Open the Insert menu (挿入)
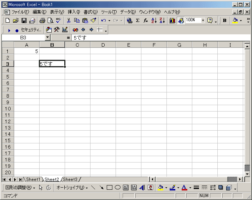Viewport: 252px width, 200px height. point(74,12)
